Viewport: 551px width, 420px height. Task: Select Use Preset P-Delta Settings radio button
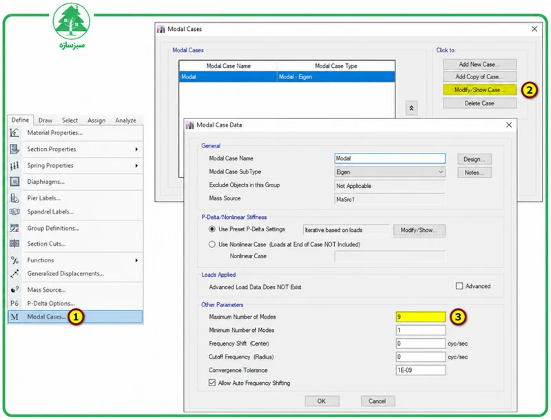(x=212, y=229)
